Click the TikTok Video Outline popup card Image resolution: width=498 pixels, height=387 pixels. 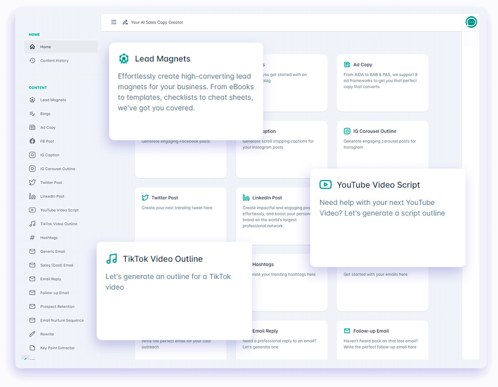pos(174,291)
